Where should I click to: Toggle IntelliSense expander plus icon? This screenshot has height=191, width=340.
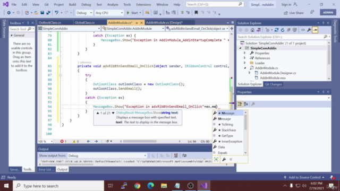tap(216, 160)
